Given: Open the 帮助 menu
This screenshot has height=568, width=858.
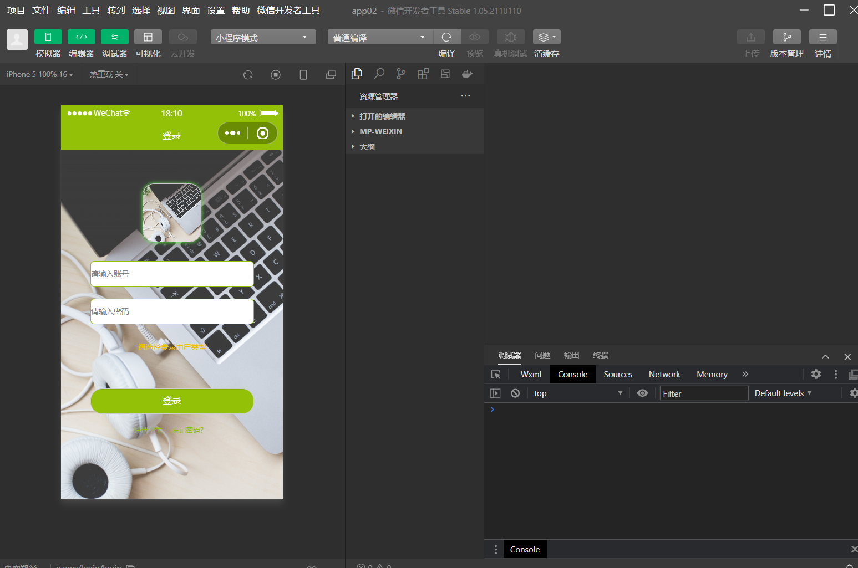Looking at the screenshot, I should 241,11.
